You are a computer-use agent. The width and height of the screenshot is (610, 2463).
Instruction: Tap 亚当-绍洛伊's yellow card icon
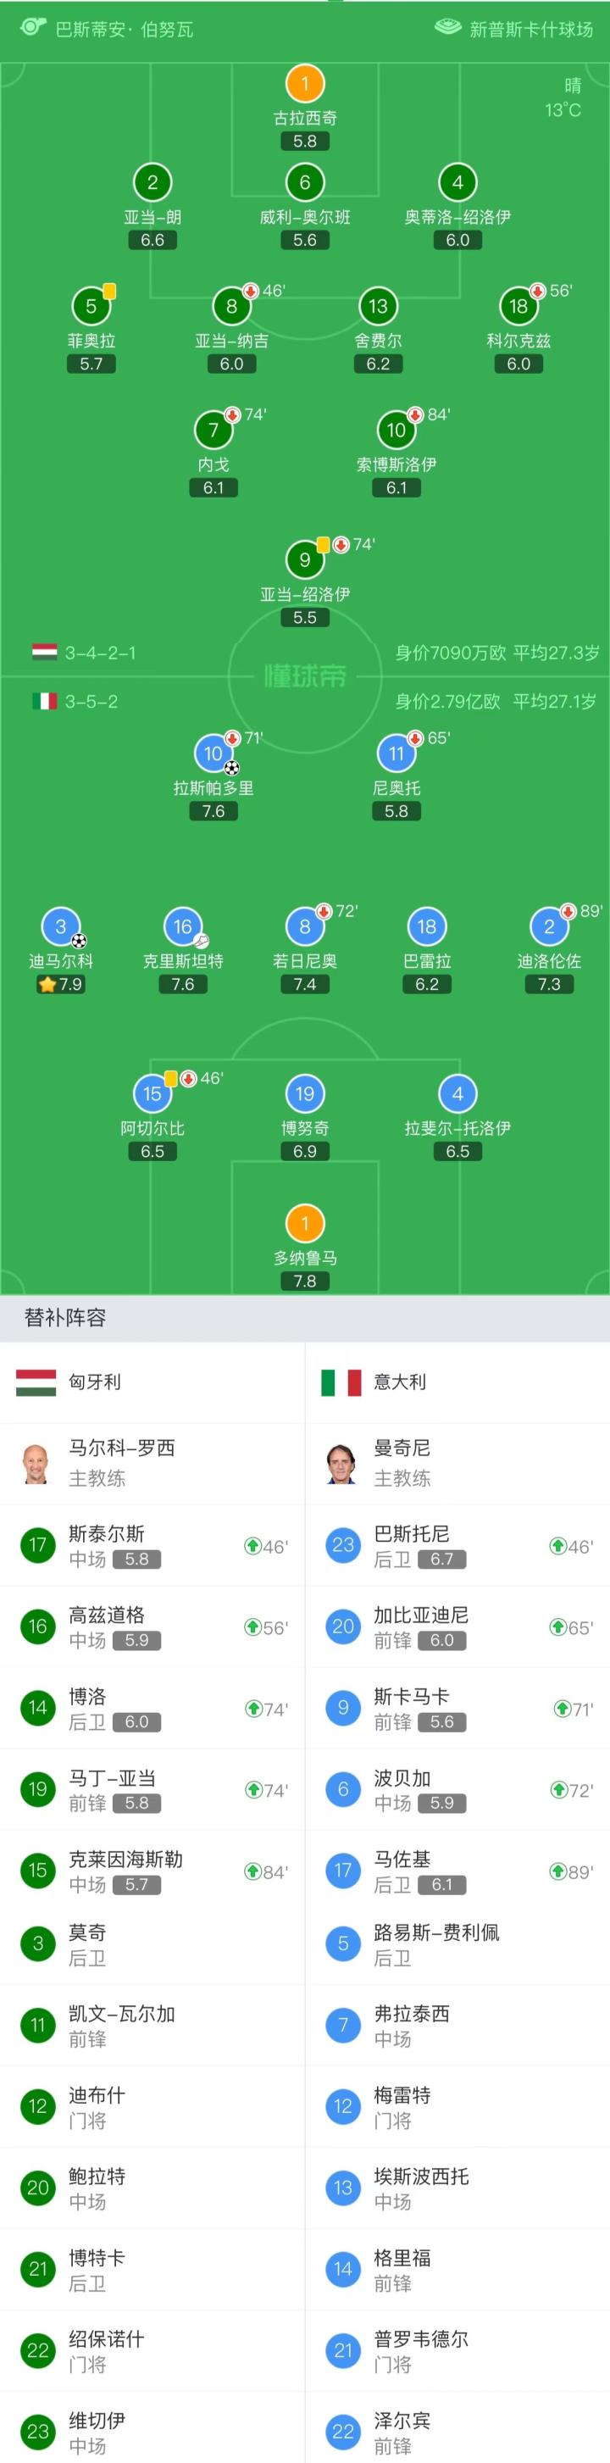click(323, 544)
